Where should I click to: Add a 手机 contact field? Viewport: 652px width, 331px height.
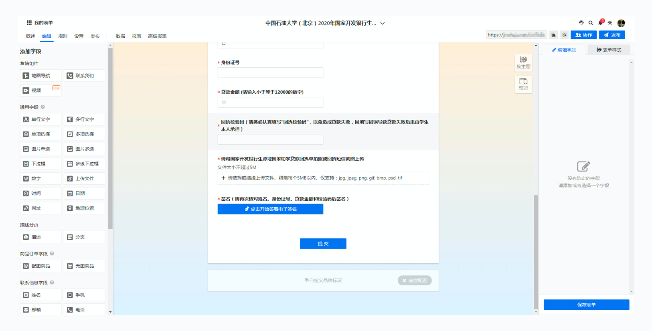(x=85, y=295)
